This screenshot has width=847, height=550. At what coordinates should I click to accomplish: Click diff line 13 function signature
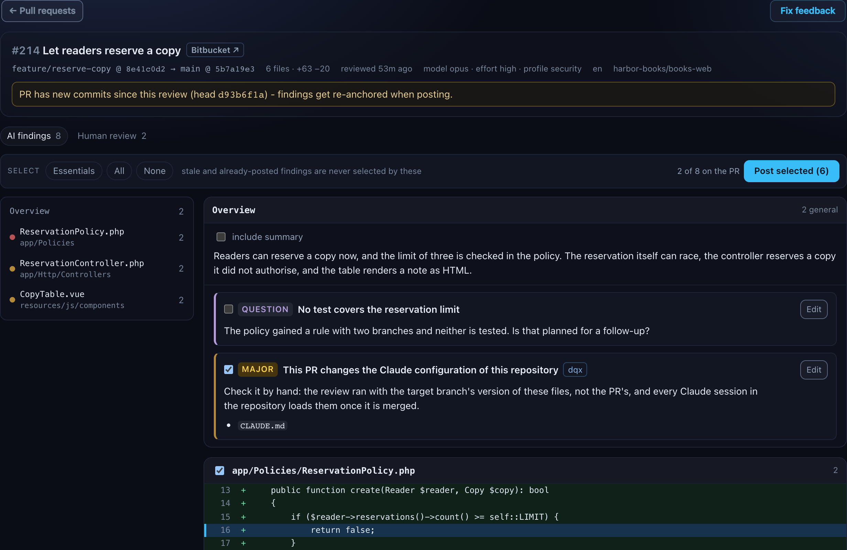tap(525, 490)
